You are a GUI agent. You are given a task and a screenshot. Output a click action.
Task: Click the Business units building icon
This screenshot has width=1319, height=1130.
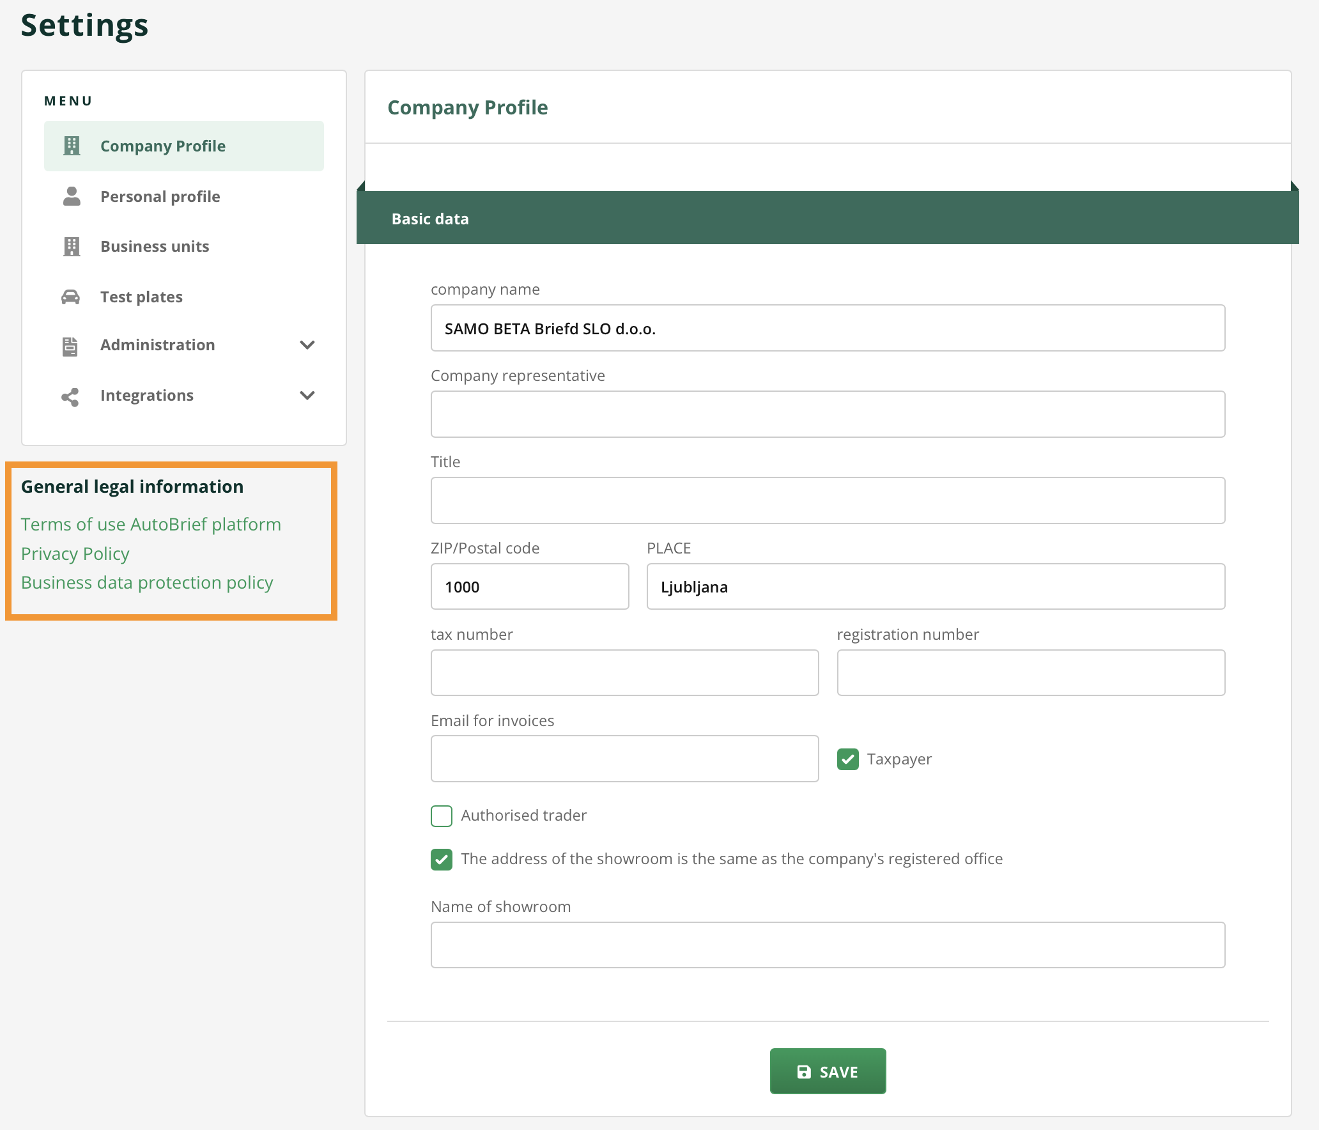(x=72, y=246)
